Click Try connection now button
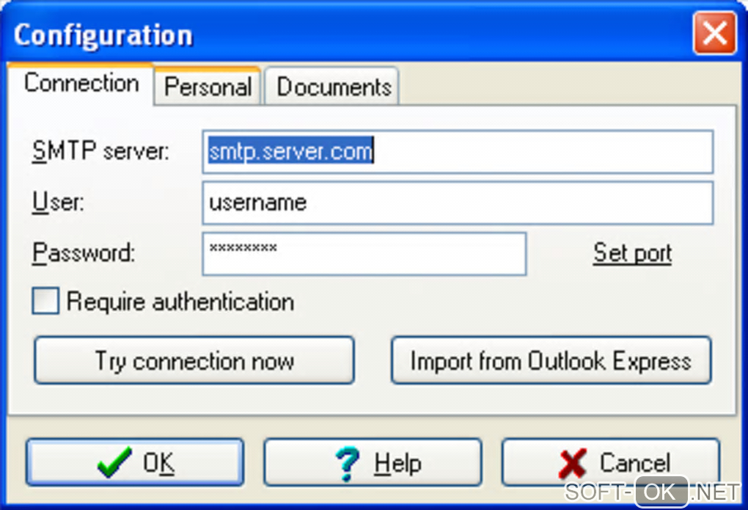The height and width of the screenshot is (510, 748). click(x=194, y=360)
